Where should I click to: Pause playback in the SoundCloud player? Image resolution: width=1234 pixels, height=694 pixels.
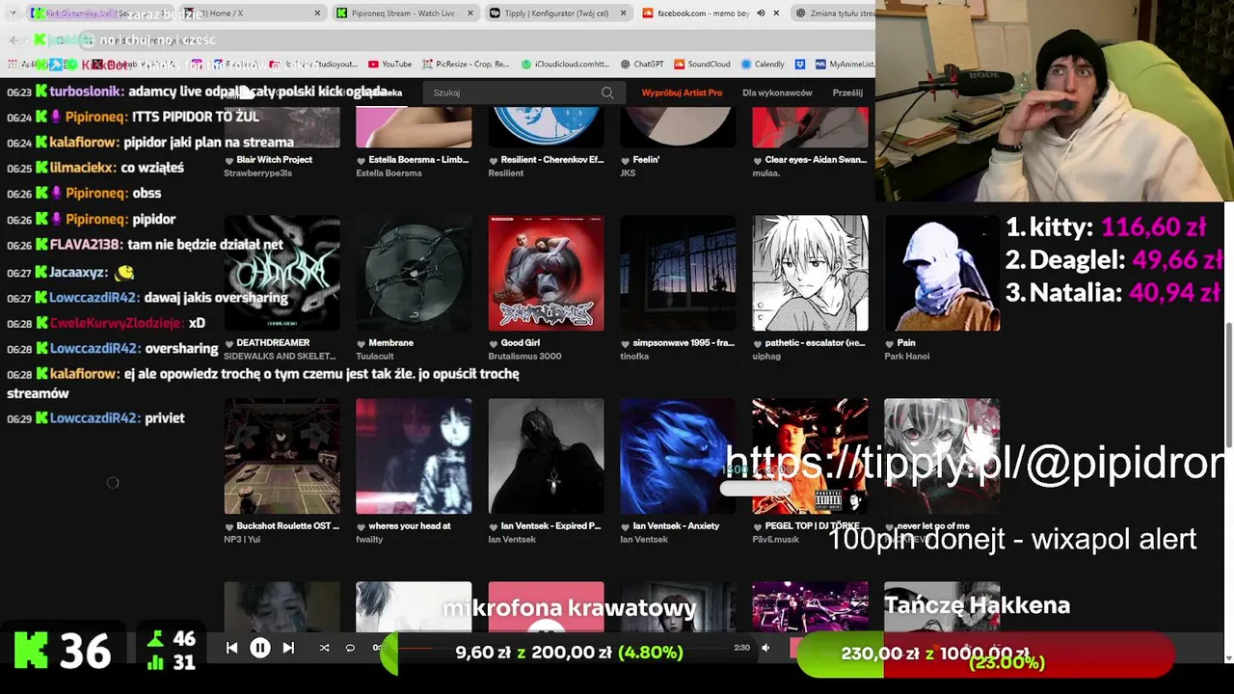tap(260, 648)
